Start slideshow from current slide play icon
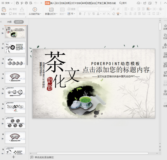 (35, 9)
